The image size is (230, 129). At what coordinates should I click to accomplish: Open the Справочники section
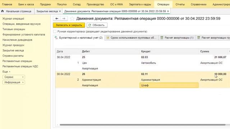tap(198, 4)
